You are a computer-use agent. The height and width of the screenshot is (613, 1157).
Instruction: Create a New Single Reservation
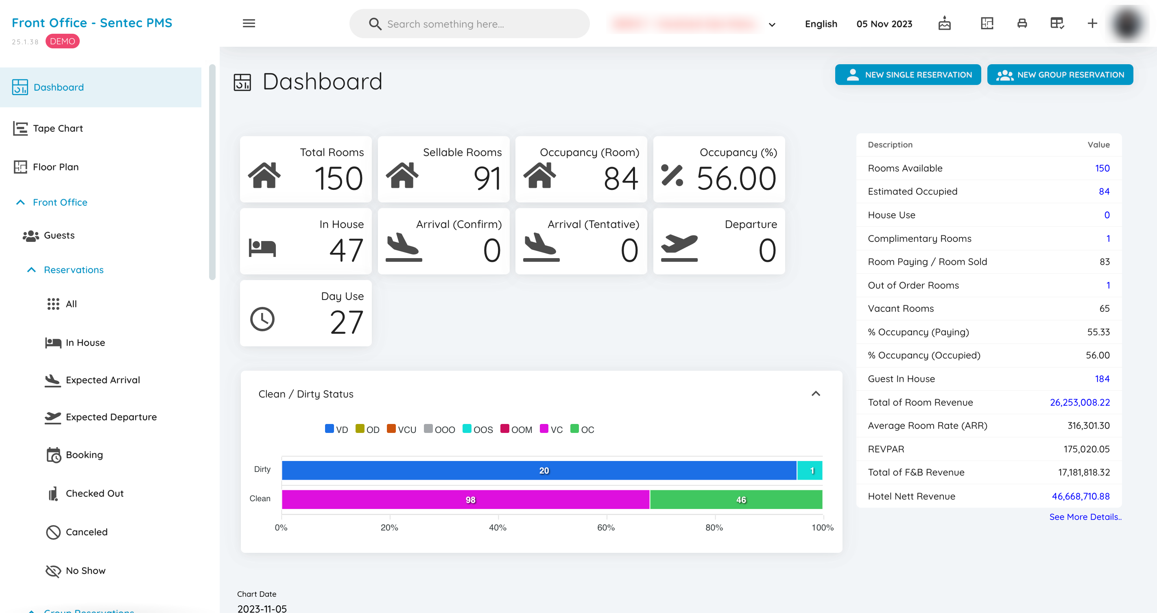tap(907, 74)
